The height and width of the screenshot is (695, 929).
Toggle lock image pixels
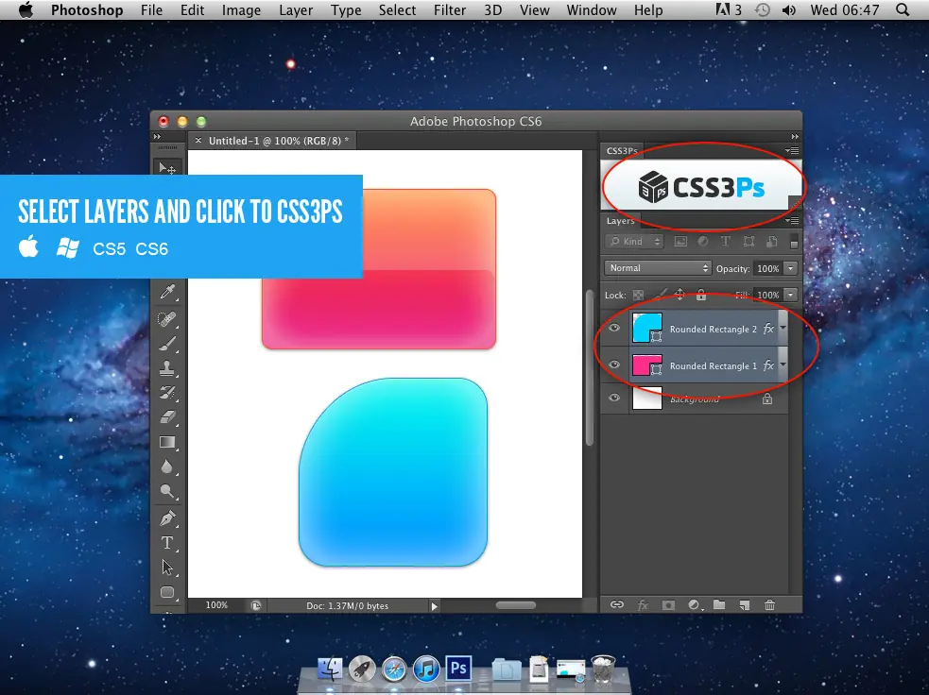[660, 295]
